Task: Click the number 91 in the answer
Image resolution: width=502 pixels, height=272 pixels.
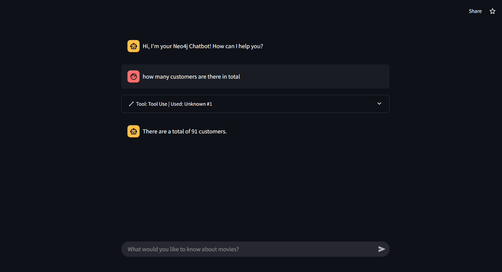Action: point(194,132)
